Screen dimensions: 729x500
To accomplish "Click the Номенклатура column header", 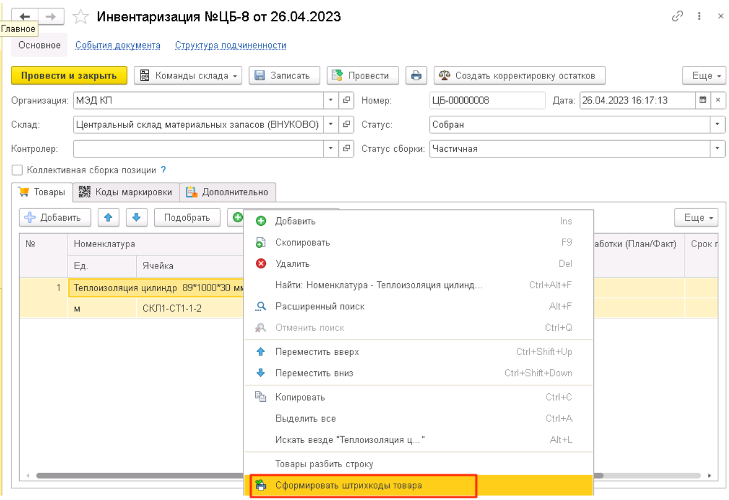I will 156,244.
